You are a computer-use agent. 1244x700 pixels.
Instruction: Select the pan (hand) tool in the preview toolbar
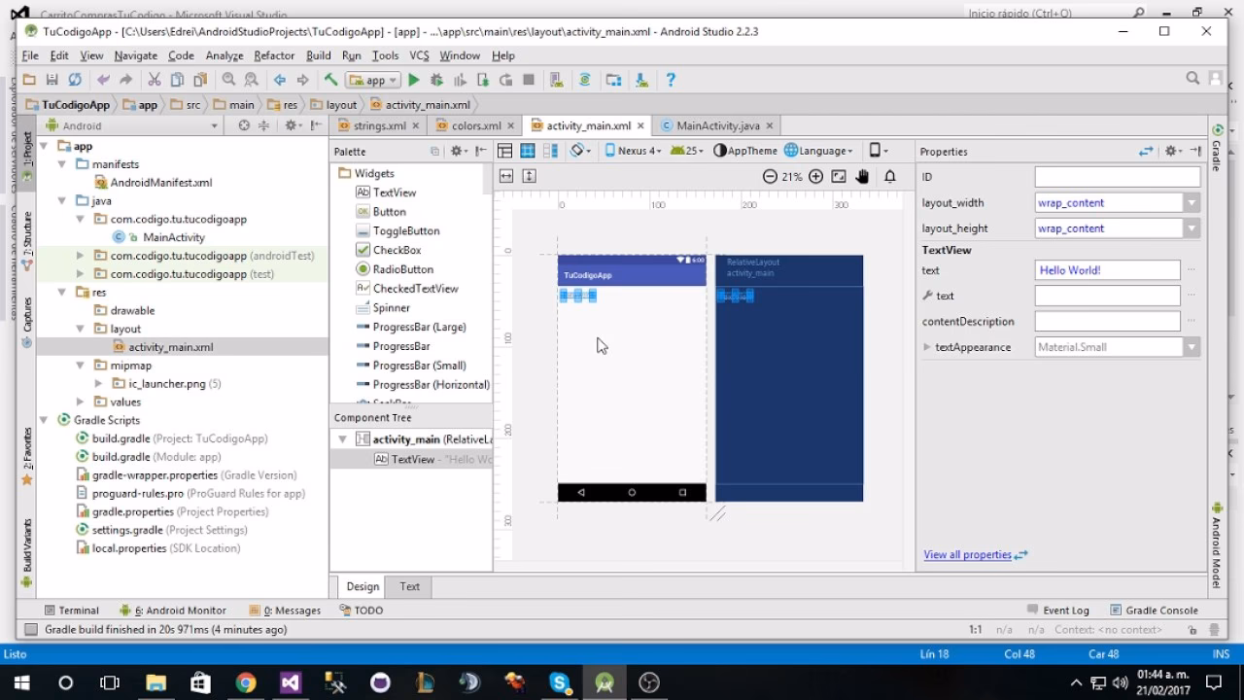tap(863, 176)
